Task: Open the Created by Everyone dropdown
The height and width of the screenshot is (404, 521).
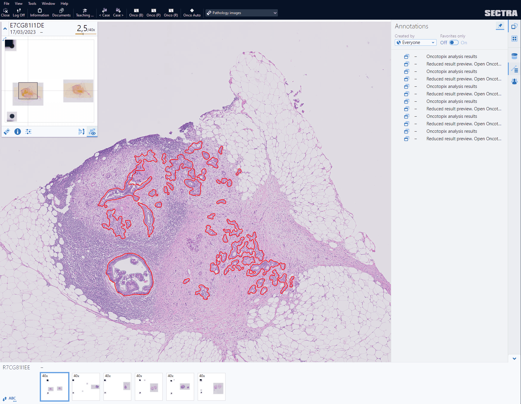Action: [415, 42]
